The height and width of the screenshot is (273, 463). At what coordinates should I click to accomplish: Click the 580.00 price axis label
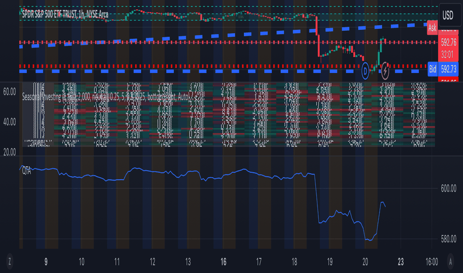tap(449, 239)
